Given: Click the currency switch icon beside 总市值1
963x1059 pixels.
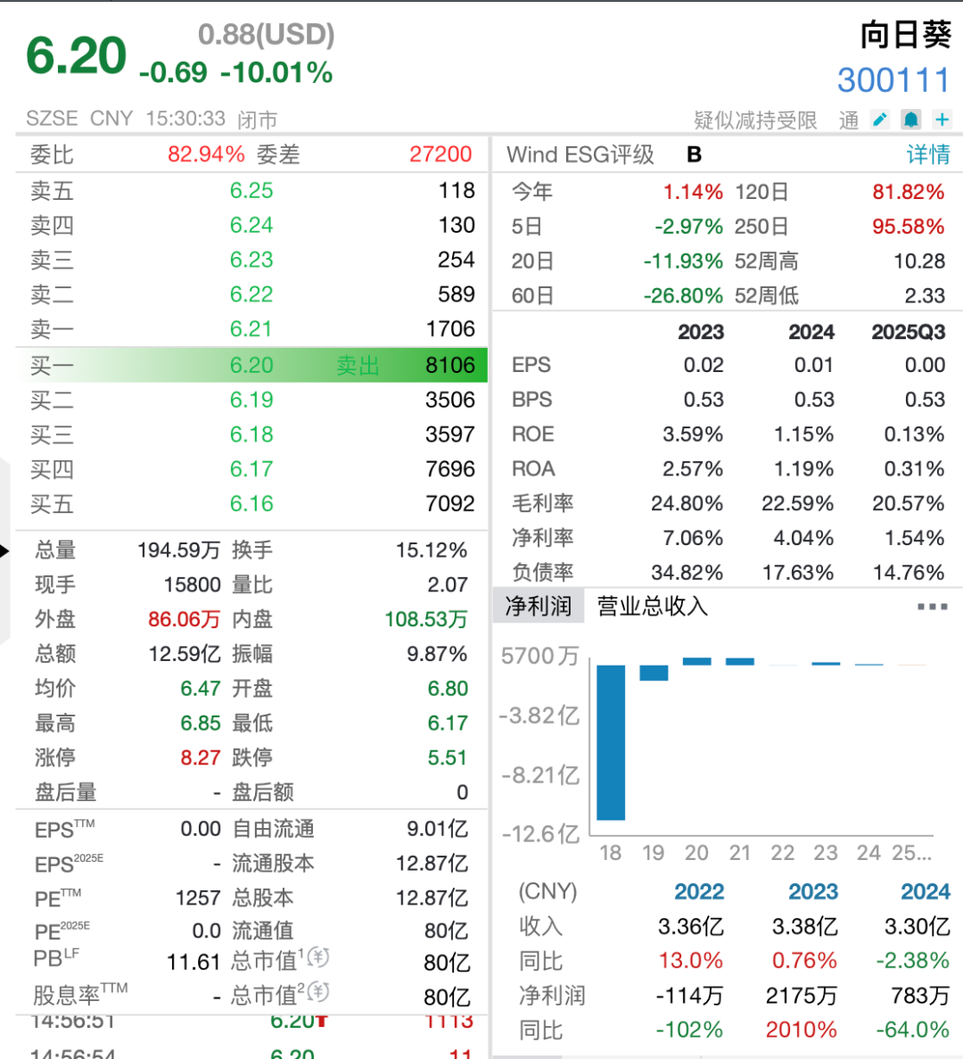Looking at the screenshot, I should (317, 958).
